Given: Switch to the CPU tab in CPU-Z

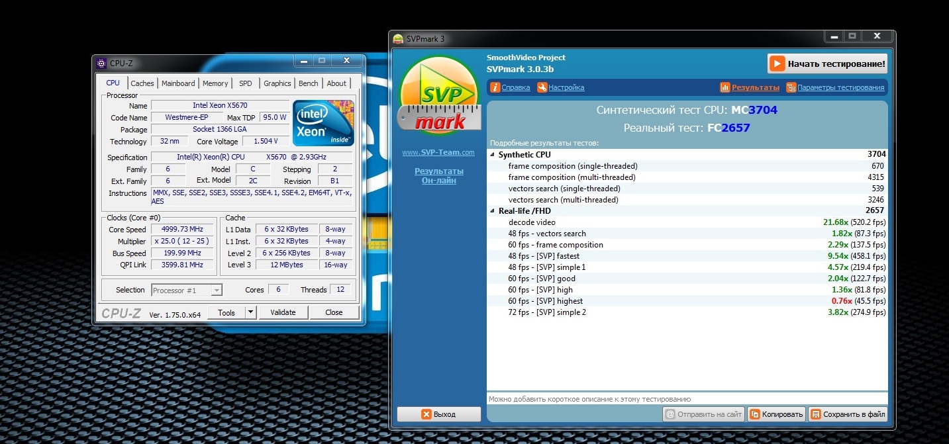Looking at the screenshot, I should (x=113, y=83).
